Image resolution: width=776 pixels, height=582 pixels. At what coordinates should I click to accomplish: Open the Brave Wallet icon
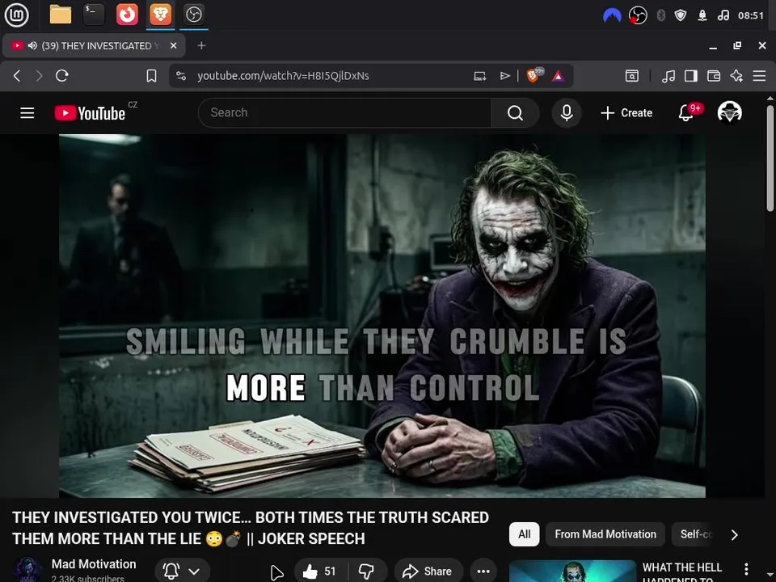714,76
